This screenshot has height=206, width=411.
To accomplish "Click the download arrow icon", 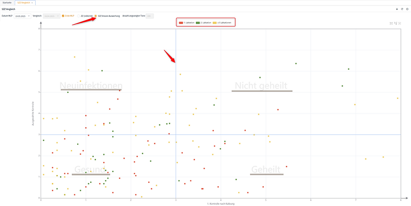I will (397, 9).
